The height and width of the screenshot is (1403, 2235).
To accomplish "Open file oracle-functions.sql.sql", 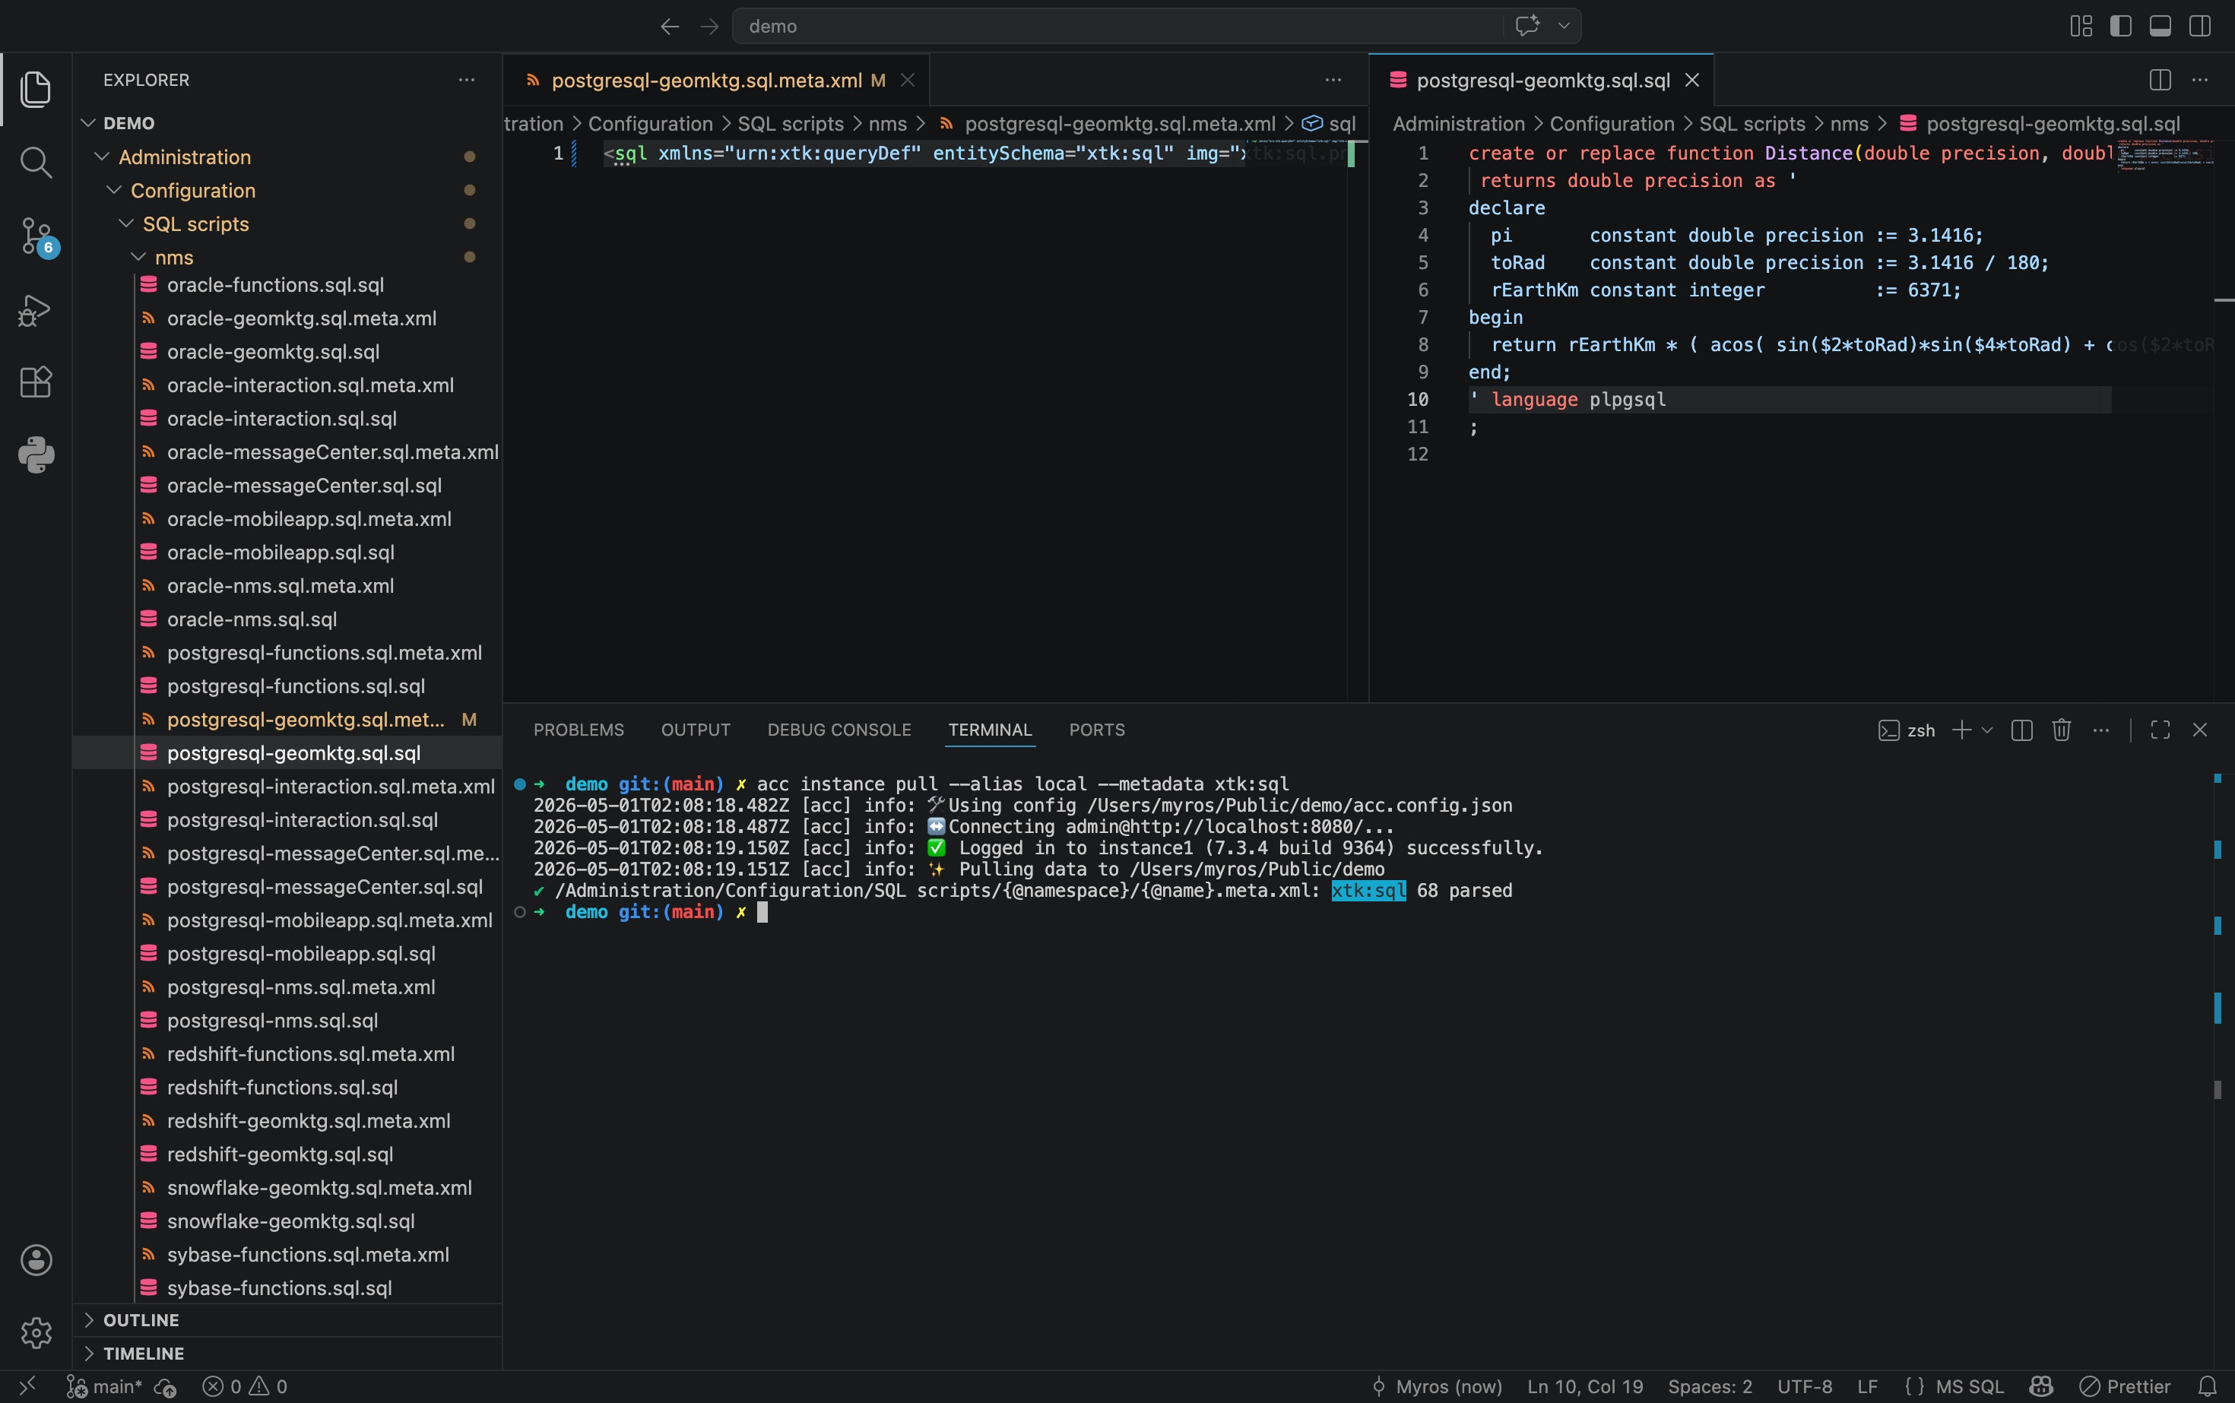I will point(274,285).
